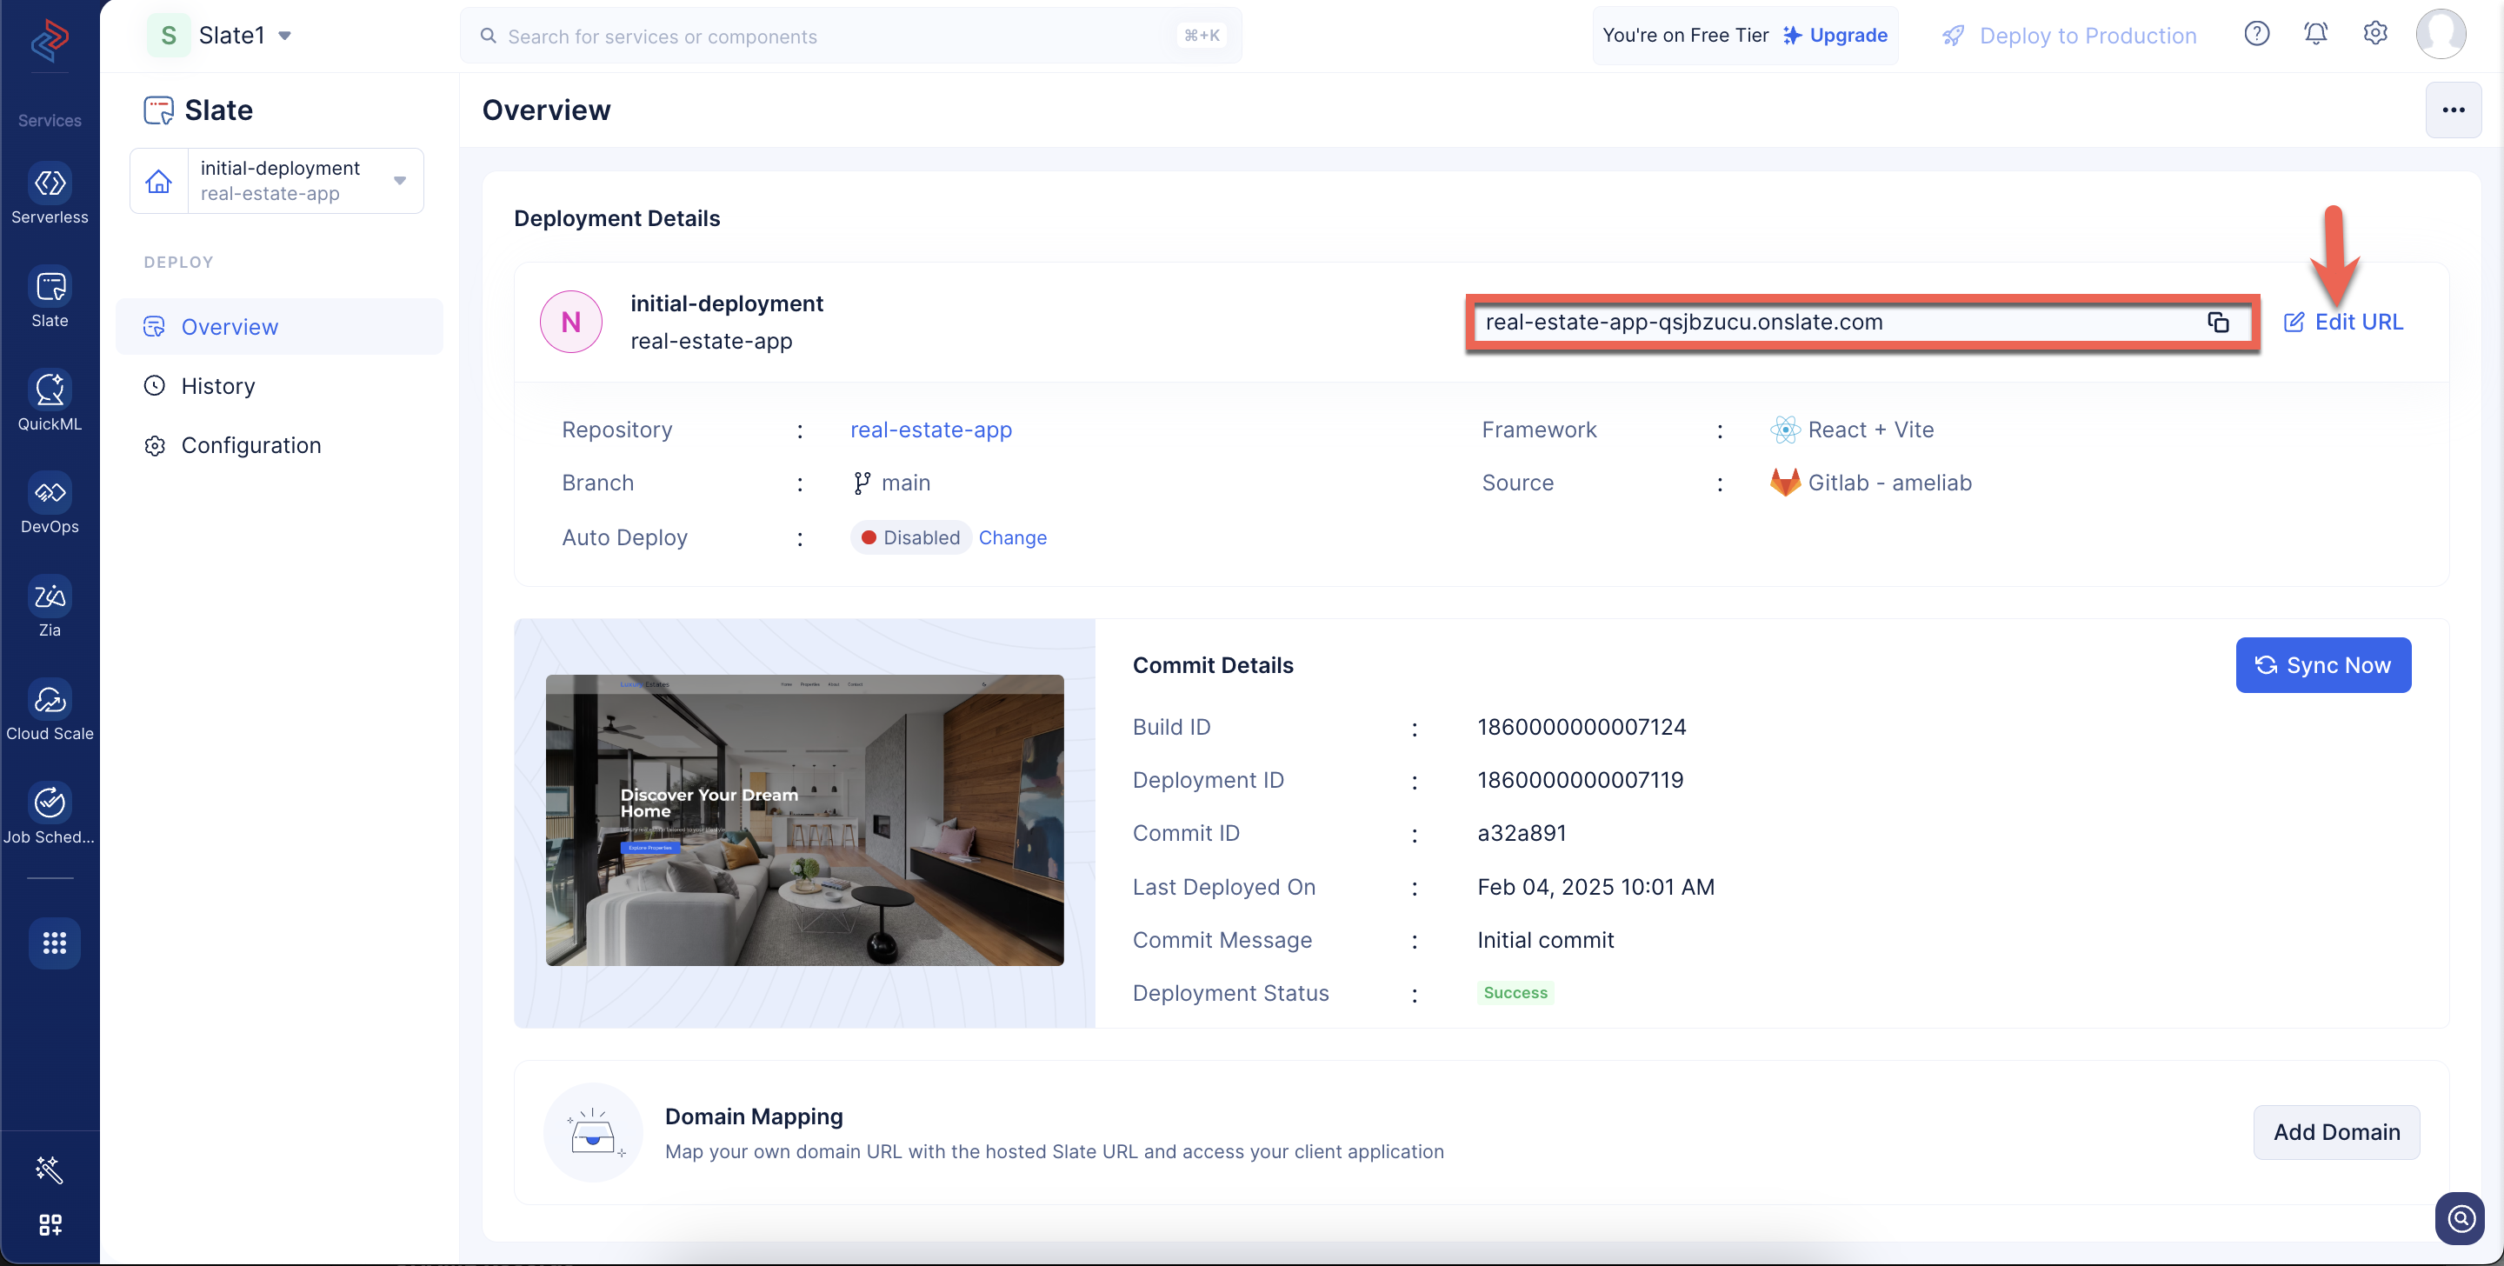This screenshot has width=2504, height=1266.
Task: Open the Job Scheduling service
Action: click(x=50, y=814)
